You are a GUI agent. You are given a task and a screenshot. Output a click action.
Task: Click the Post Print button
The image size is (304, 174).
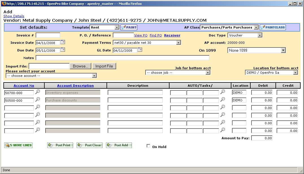tap(60, 145)
